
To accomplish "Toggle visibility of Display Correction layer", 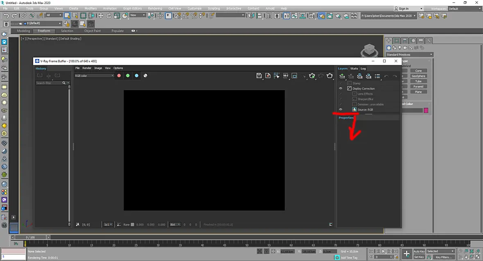I will tap(341, 89).
